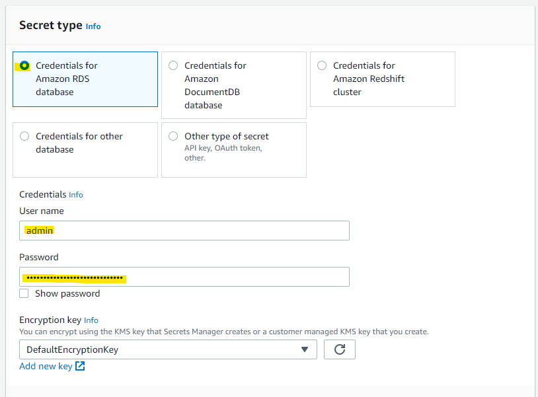This screenshot has width=538, height=397.
Task: Click the refresh encryption keys icon
Action: pyautogui.click(x=340, y=349)
